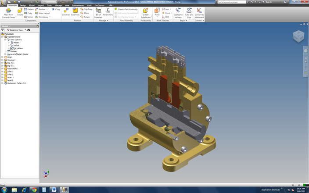Open the Assembly View dropdown
The height and width of the screenshot is (193, 309).
coord(25,30)
